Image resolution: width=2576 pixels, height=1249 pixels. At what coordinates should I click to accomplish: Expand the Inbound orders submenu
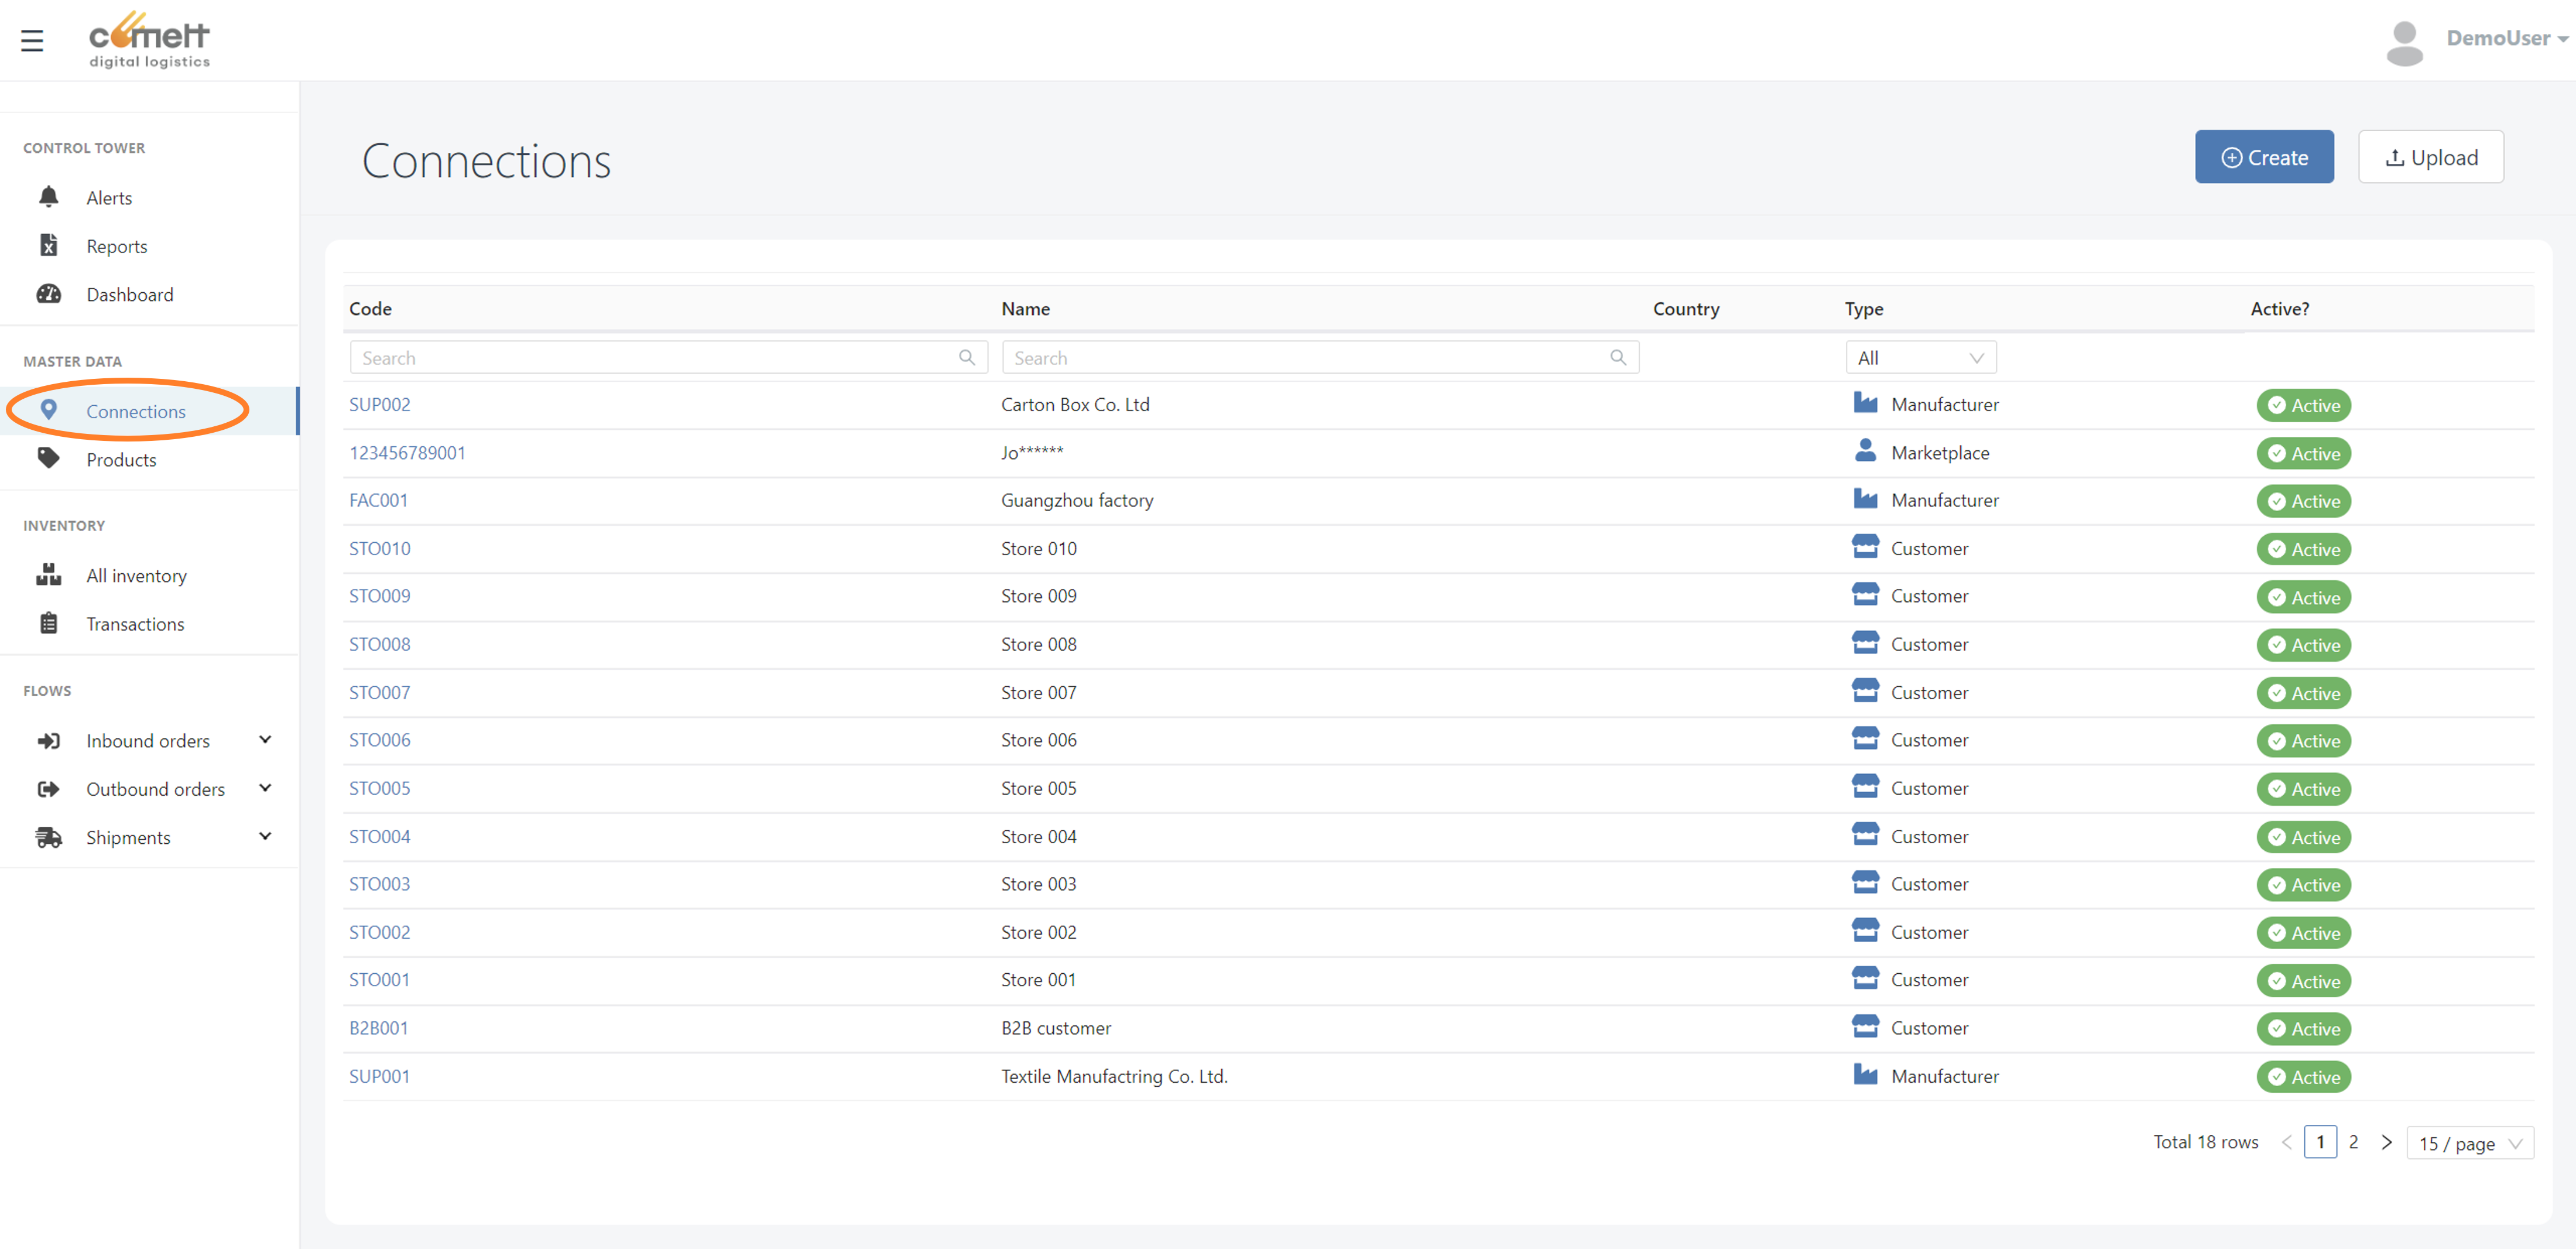tap(265, 740)
